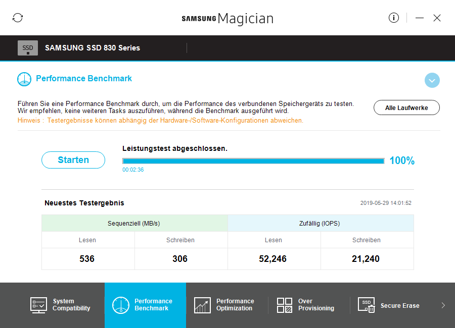Click the Performance Benchmark gauge icon in bottom bar
Viewport: 455px width, 328px height.
[121, 305]
